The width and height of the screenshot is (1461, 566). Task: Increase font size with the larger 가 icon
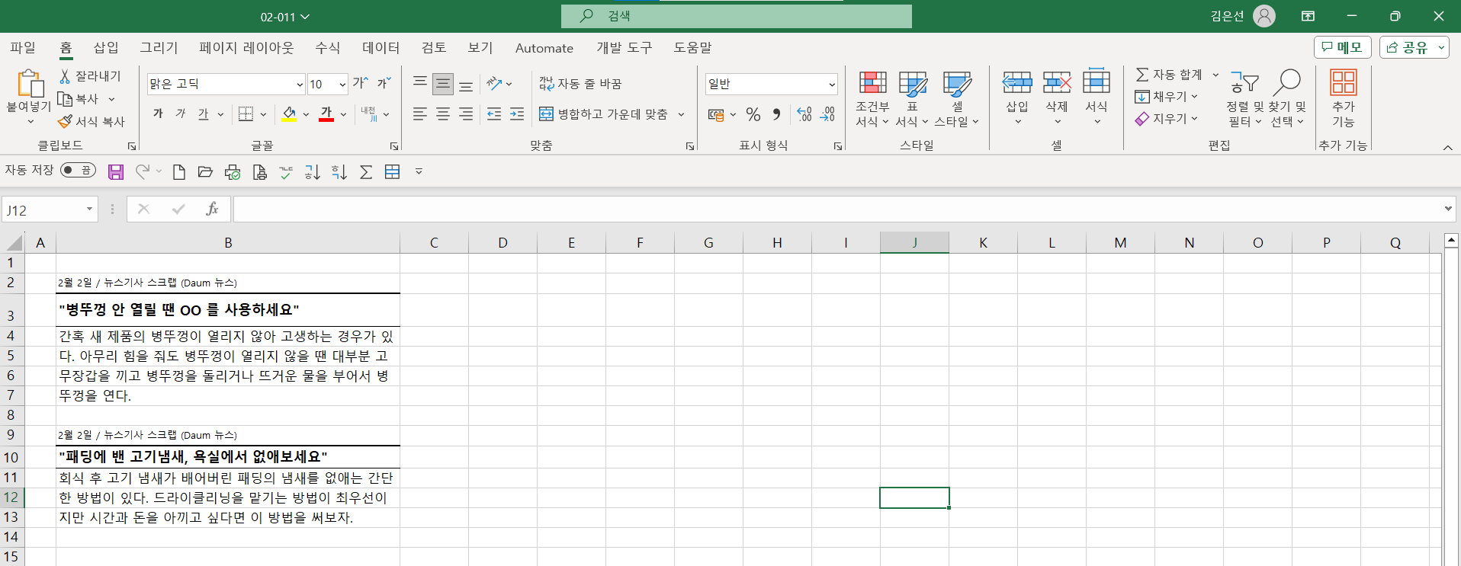click(x=360, y=83)
